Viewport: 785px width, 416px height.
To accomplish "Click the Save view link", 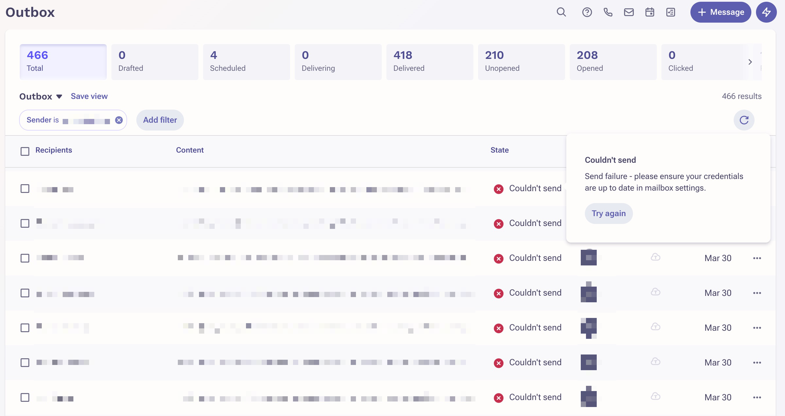I will click(89, 96).
